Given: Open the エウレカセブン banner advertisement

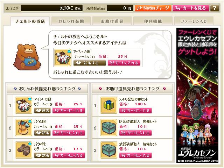Looking at the screenshot, I should click(197, 95).
